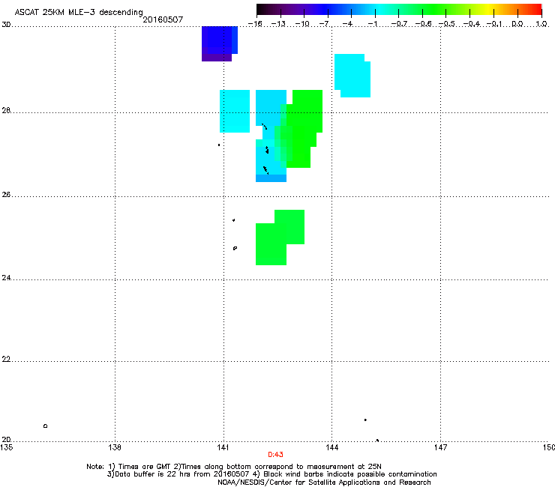Click the "ASCAT 25KM MLE-3 descending" title

click(79, 12)
